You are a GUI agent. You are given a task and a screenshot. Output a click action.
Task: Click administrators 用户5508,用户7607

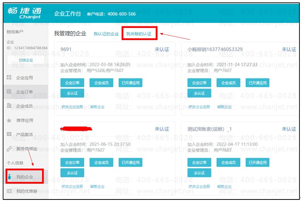(x=105, y=71)
